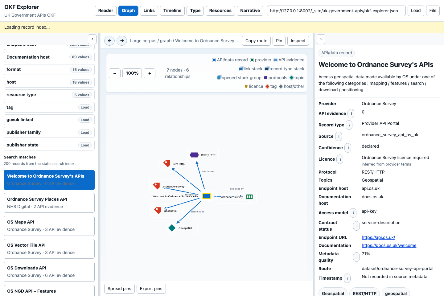This screenshot has width=444, height=296.
Task: Open Record type info icon
Action: tap(349, 125)
